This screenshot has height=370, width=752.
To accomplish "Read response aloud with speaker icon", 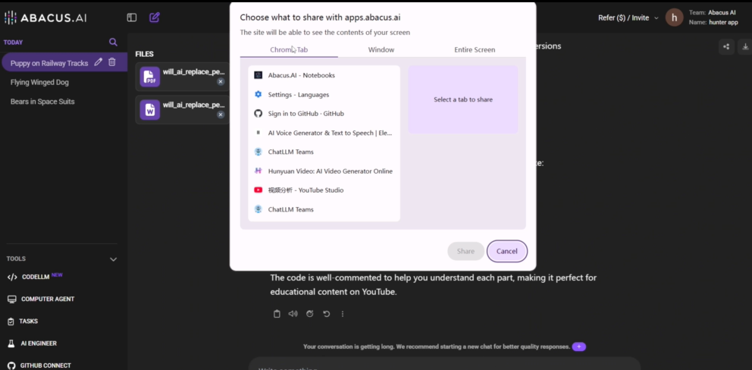I will (293, 314).
